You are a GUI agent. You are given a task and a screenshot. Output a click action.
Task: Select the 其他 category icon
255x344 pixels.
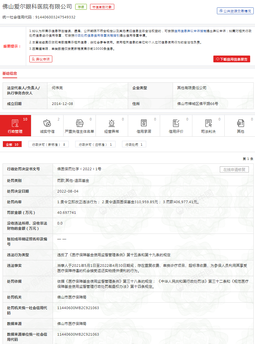240,123
